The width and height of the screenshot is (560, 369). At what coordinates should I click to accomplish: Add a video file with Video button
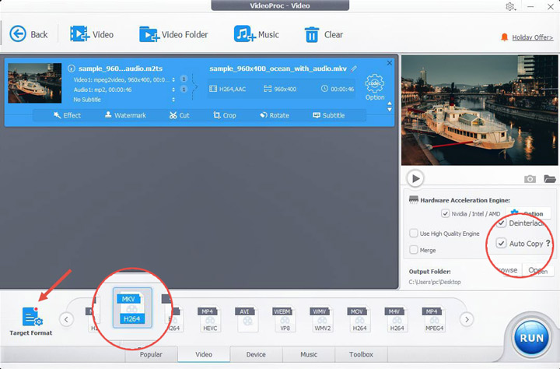tap(92, 34)
